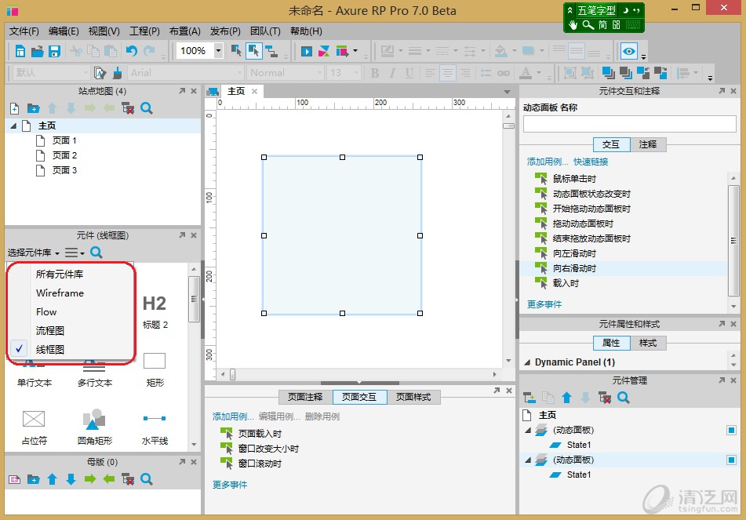Image resolution: width=746 pixels, height=520 pixels.
Task: Click the Save file icon in toolbar
Action: pos(55,51)
